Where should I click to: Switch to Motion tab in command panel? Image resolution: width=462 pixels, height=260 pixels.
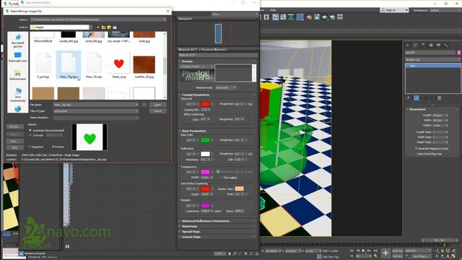coord(431,45)
